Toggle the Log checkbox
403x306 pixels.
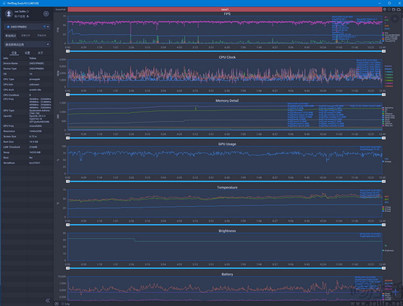pos(62,303)
